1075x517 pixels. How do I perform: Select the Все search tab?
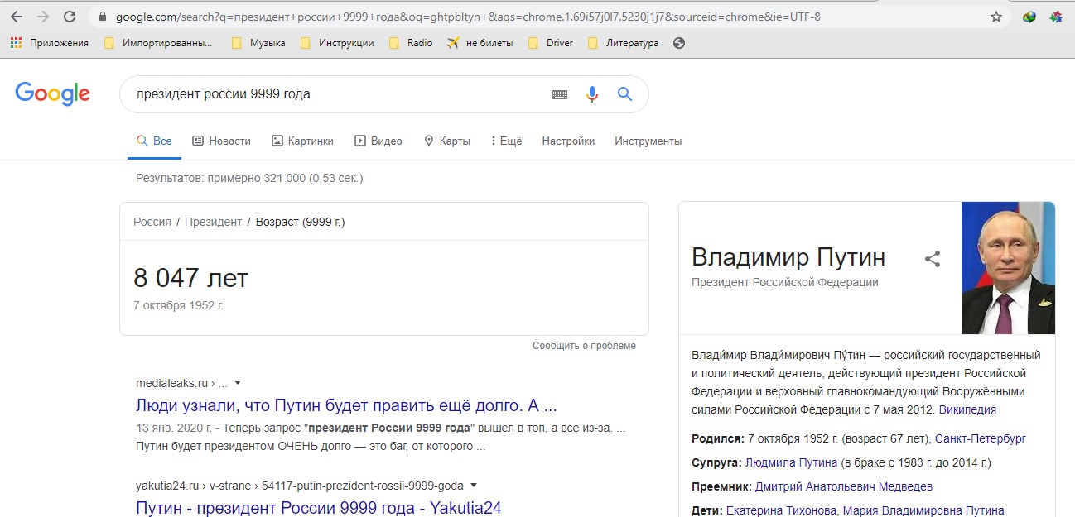pyautogui.click(x=154, y=141)
